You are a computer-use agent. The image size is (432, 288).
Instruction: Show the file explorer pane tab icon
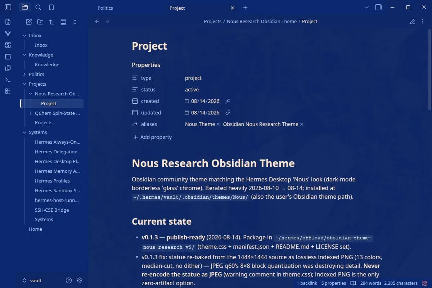(24, 7)
